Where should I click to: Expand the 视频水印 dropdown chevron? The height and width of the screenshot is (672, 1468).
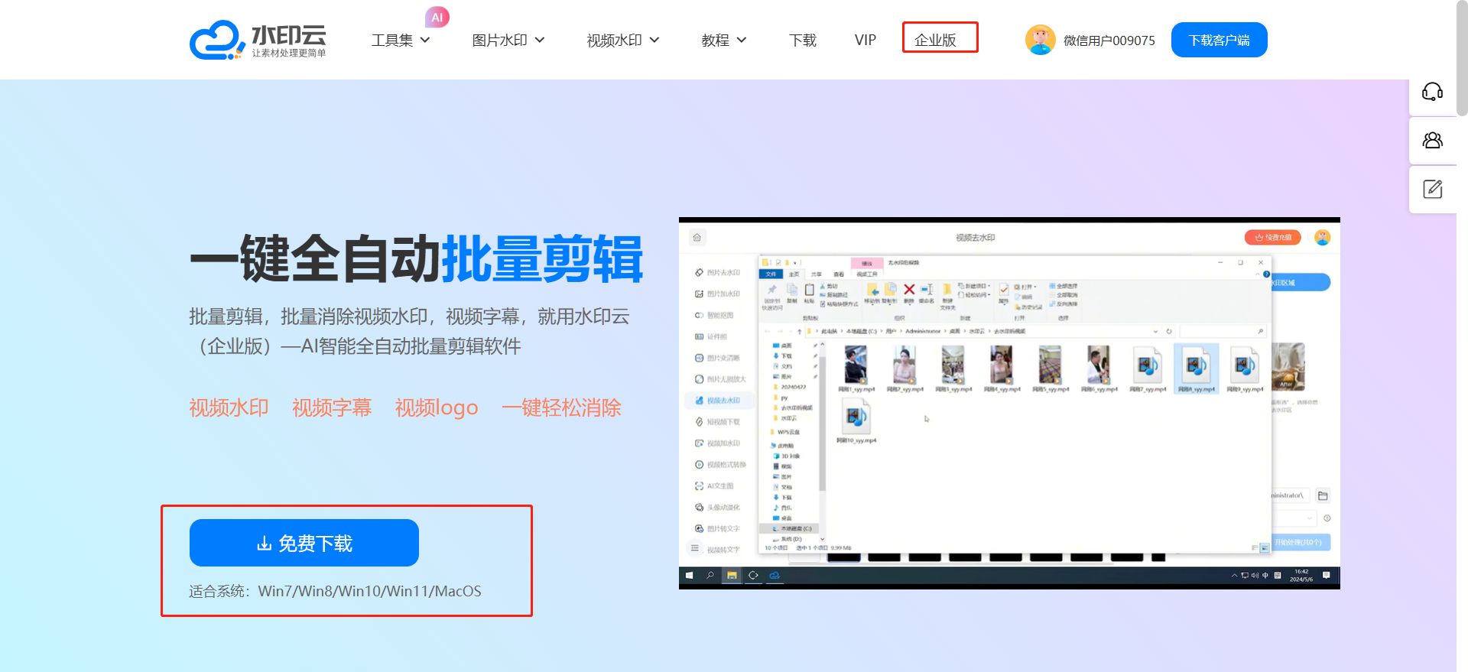tap(654, 40)
